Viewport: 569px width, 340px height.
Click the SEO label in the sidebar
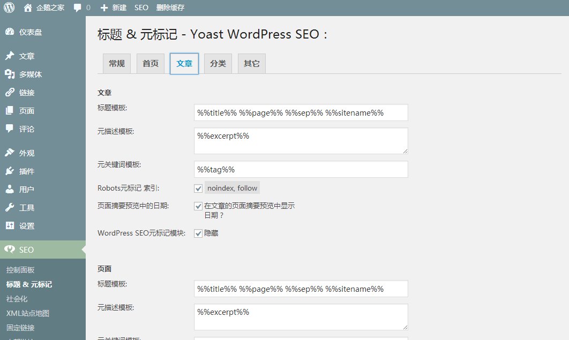26,250
